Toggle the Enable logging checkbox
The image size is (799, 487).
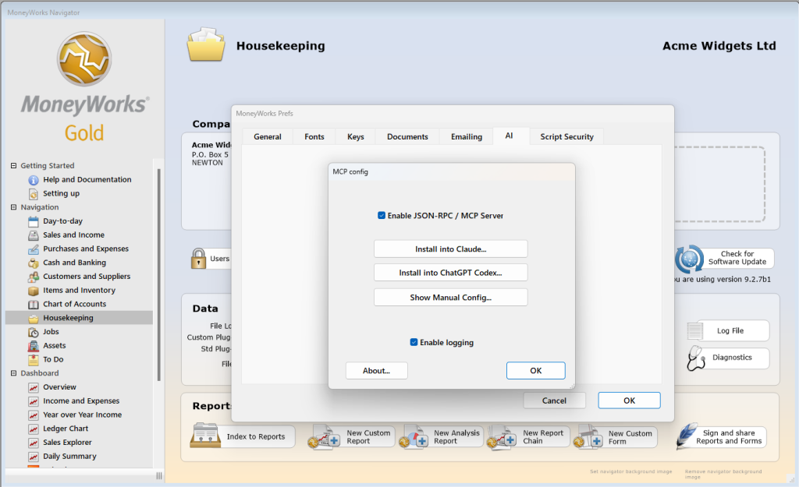coord(414,342)
